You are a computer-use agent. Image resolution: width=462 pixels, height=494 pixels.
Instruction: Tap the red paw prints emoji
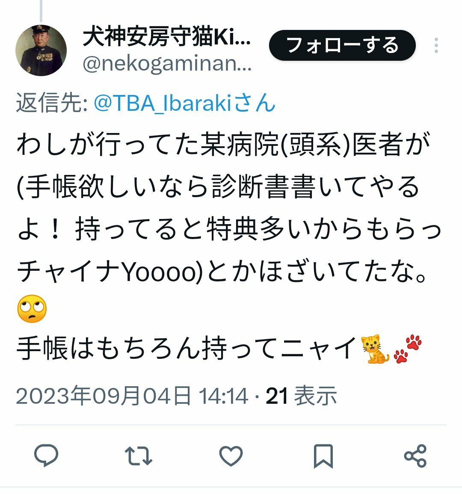click(408, 349)
